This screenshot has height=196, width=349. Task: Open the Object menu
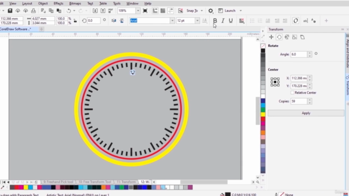(x=43, y=4)
